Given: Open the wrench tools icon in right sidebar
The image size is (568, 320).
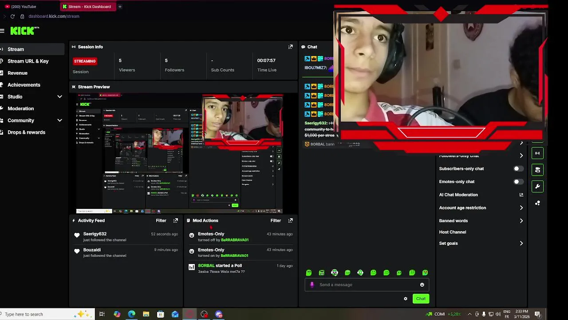Looking at the screenshot, I should tap(537, 187).
